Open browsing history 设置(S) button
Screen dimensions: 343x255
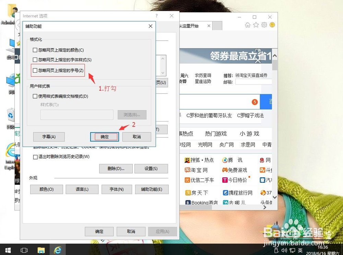(x=151, y=168)
